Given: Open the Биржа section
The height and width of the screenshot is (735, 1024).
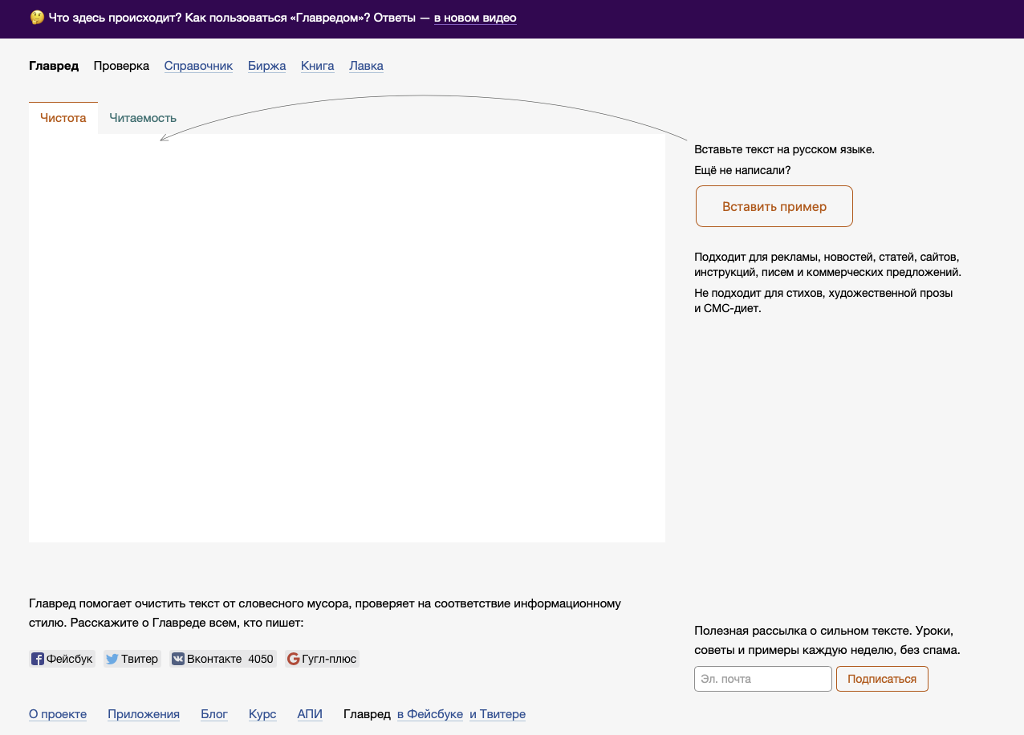Looking at the screenshot, I should 266,66.
